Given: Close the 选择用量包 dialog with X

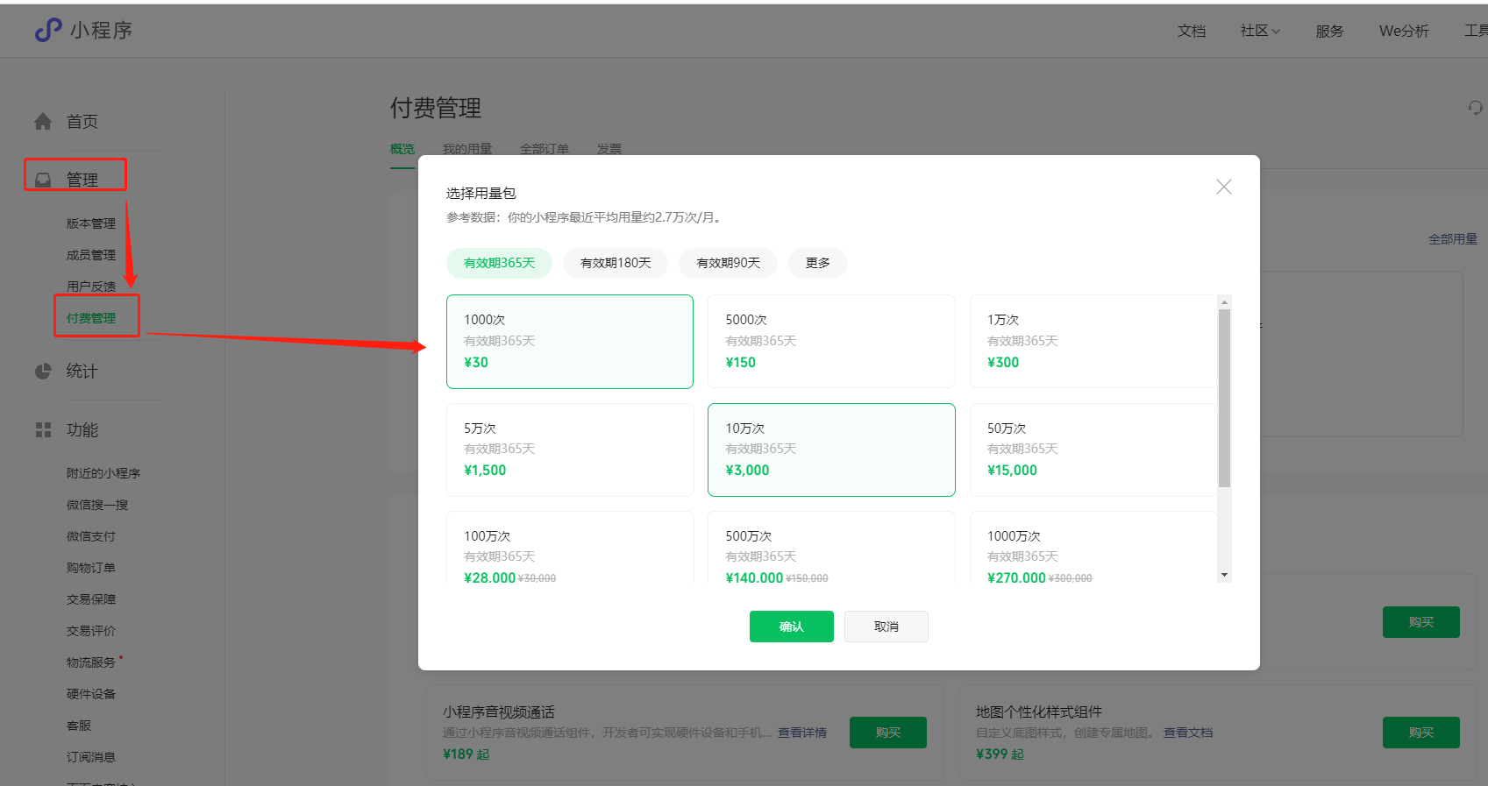Looking at the screenshot, I should click(1223, 187).
